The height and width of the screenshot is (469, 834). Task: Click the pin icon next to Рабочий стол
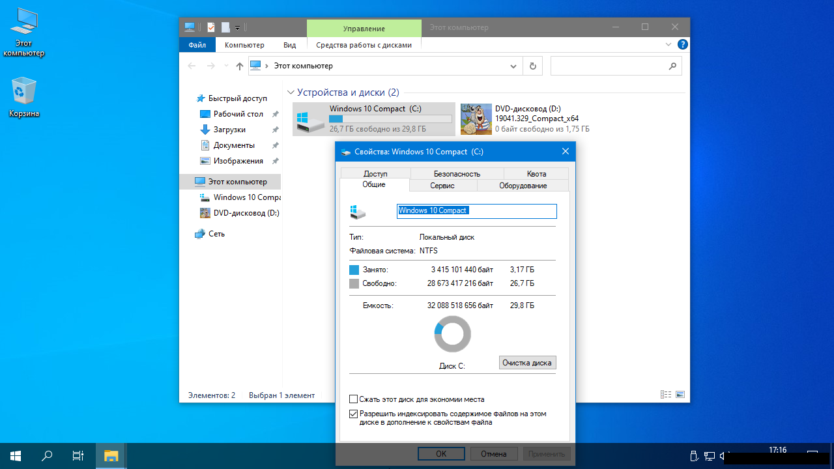point(276,114)
